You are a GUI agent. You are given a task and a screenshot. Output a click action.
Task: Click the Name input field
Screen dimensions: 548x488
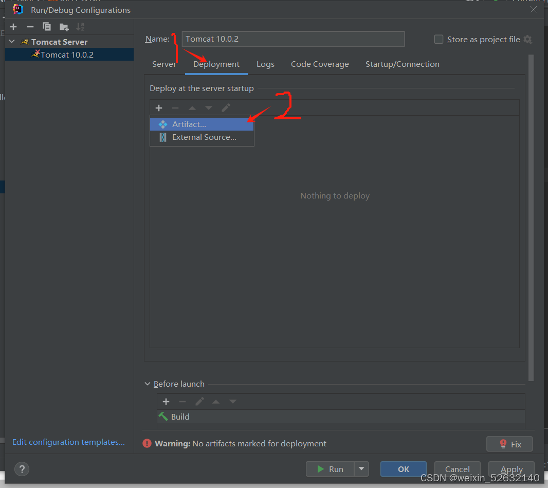(x=293, y=39)
